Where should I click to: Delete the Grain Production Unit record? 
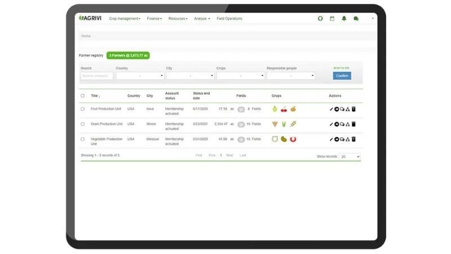coord(353,124)
